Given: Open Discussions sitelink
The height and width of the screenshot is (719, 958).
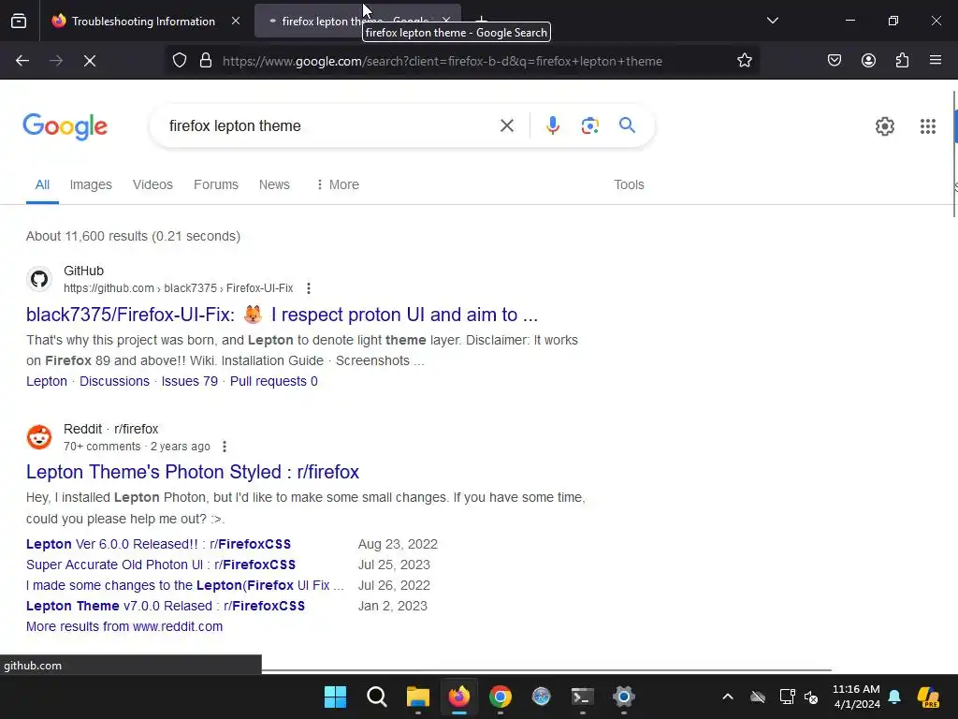Looking at the screenshot, I should pos(114,382).
